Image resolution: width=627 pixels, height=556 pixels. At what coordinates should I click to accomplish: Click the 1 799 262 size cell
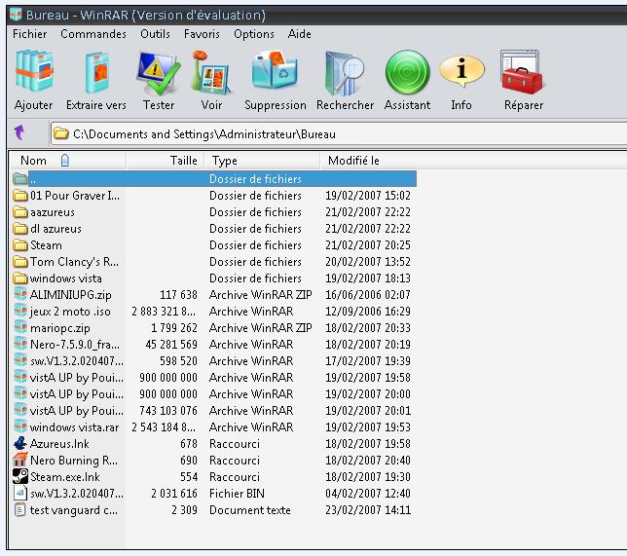(x=174, y=328)
